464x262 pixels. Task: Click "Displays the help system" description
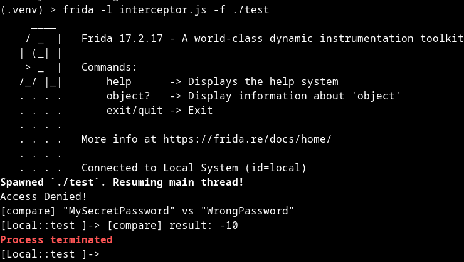point(263,81)
